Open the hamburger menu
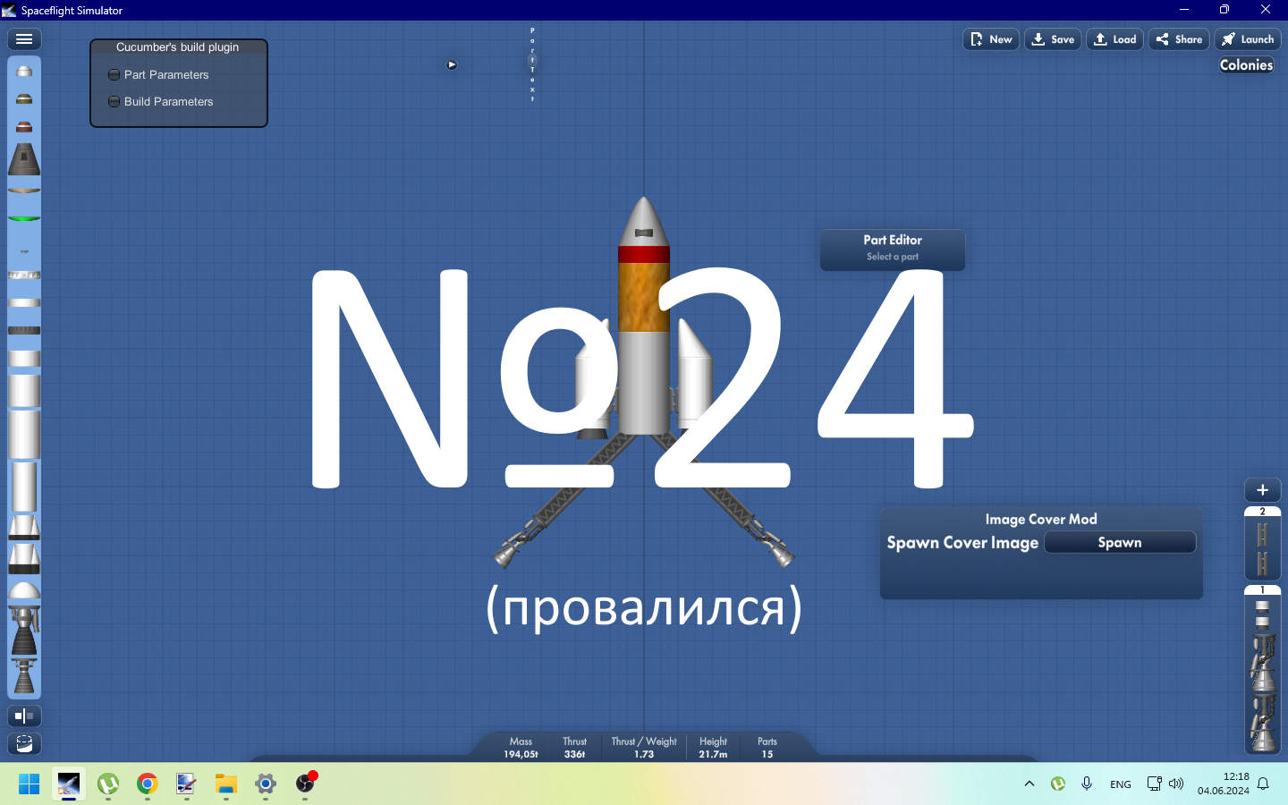The height and width of the screenshot is (805, 1288). [24, 39]
